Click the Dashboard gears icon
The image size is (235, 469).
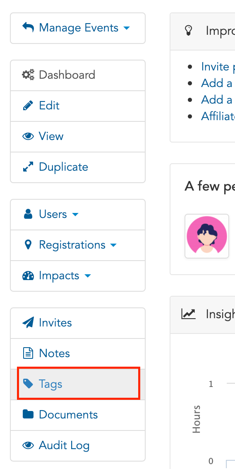click(28, 75)
